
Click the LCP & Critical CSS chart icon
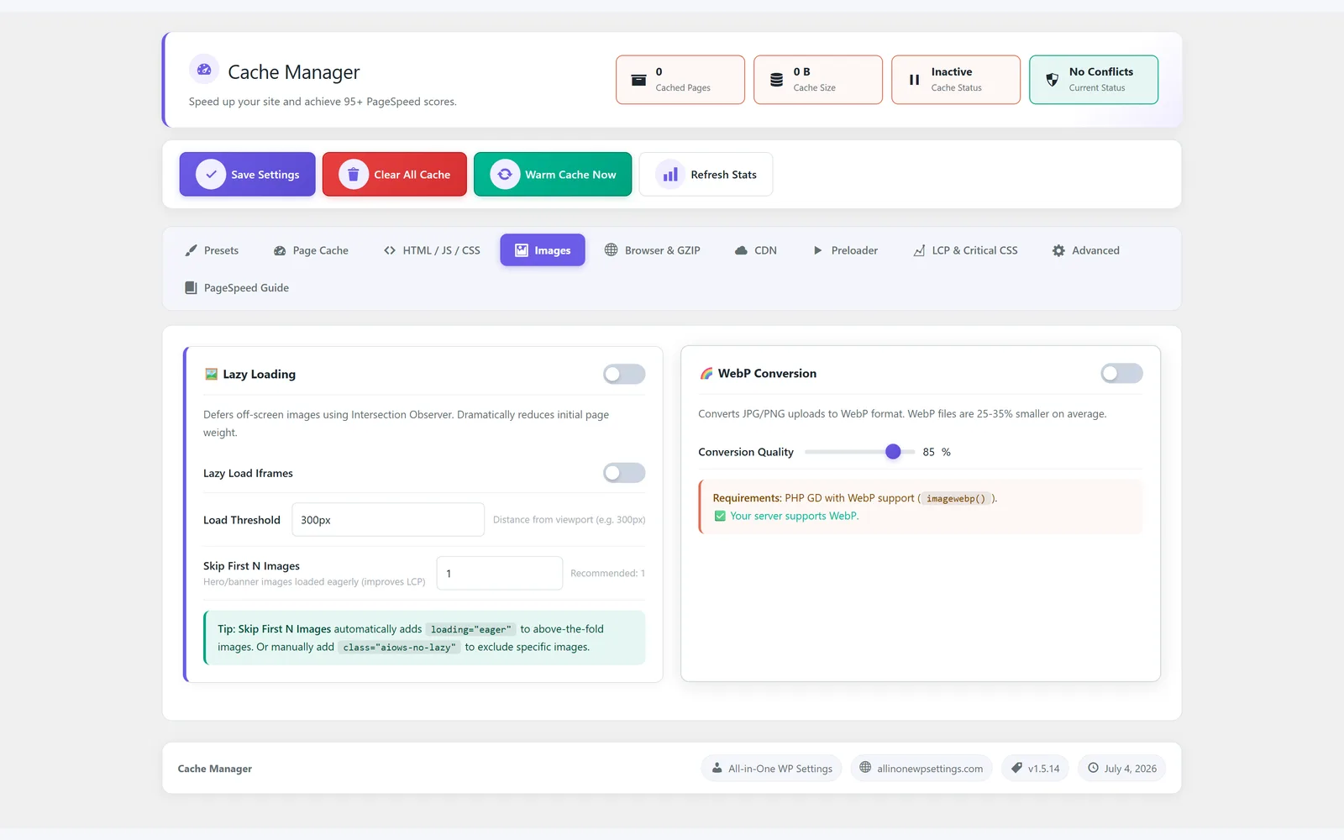[x=919, y=250]
